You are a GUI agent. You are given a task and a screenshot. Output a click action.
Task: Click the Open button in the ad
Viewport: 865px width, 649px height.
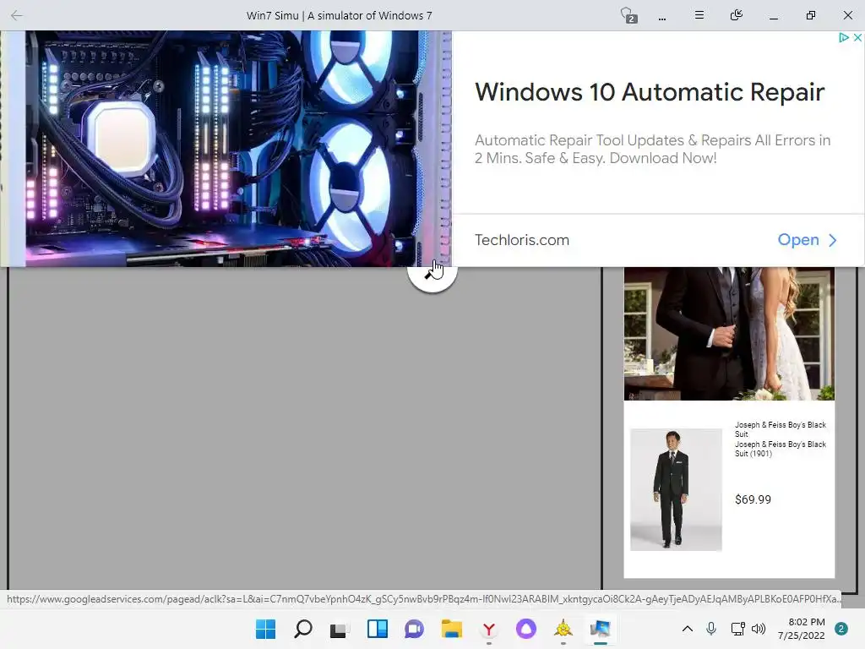point(798,239)
